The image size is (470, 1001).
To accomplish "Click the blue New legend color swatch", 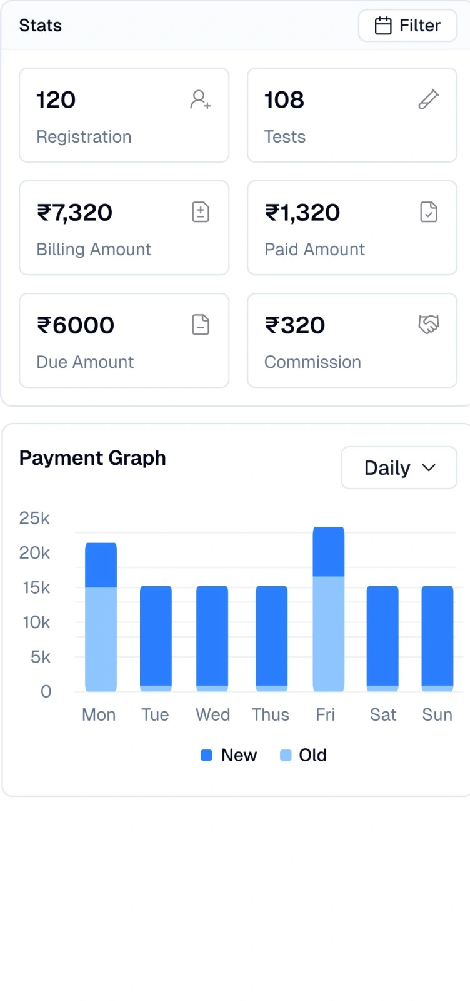I will (206, 755).
